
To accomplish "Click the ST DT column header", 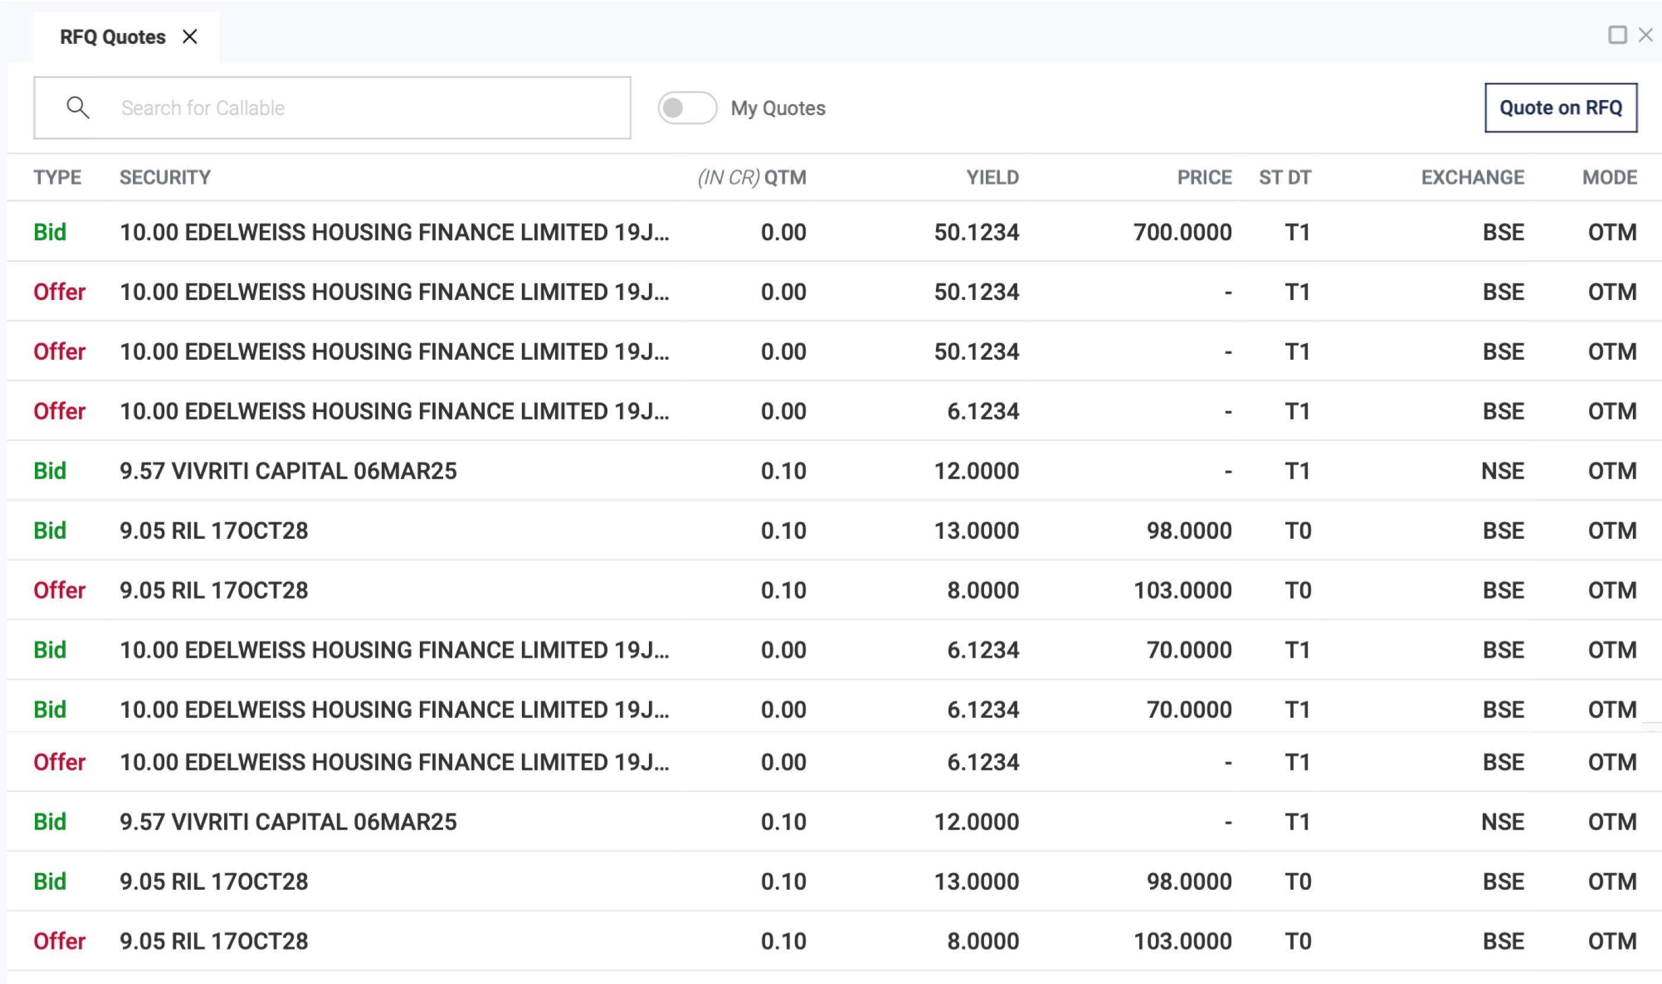I will [1285, 177].
